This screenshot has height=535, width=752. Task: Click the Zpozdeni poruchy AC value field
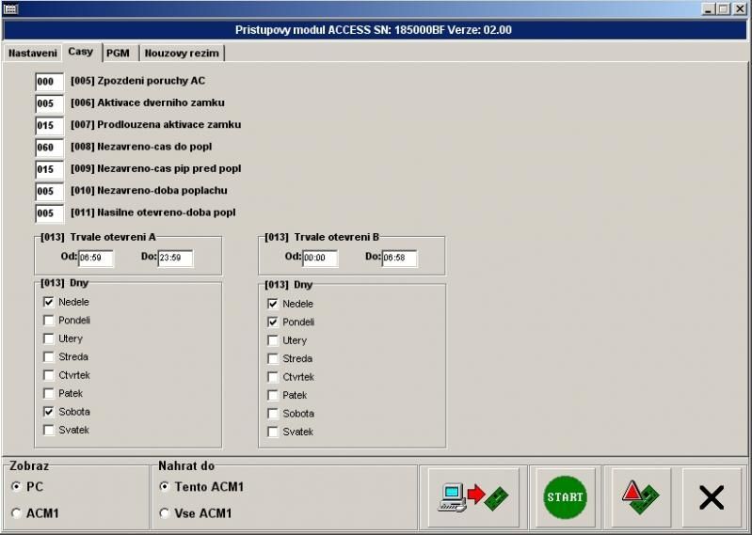click(49, 82)
